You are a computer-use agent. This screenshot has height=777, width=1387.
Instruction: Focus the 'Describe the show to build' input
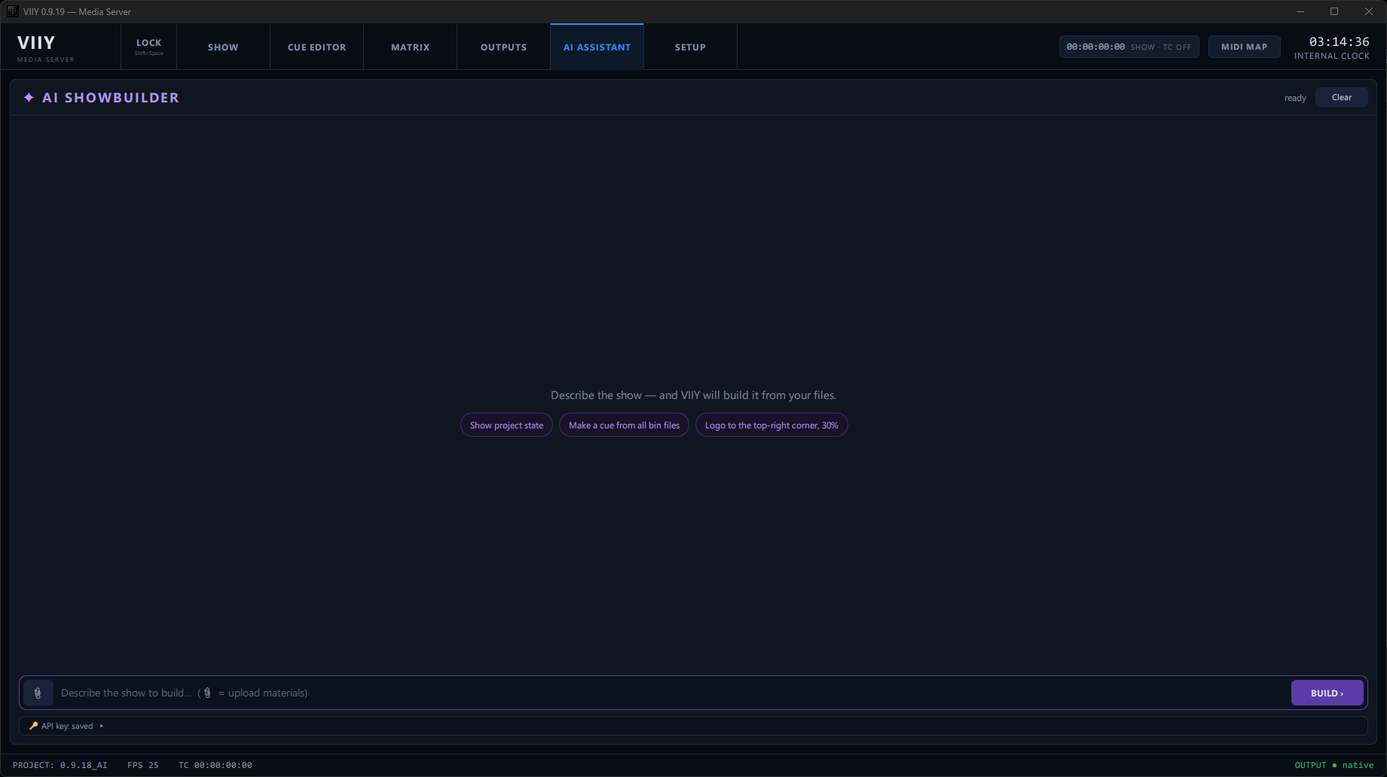(671, 693)
